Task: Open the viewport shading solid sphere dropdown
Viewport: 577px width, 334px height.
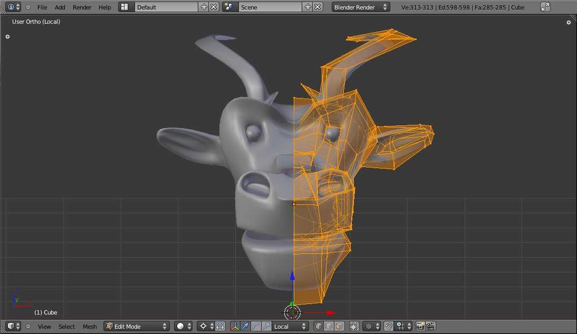Action: tap(183, 326)
